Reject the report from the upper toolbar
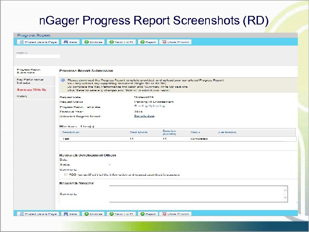 pos(148,42)
